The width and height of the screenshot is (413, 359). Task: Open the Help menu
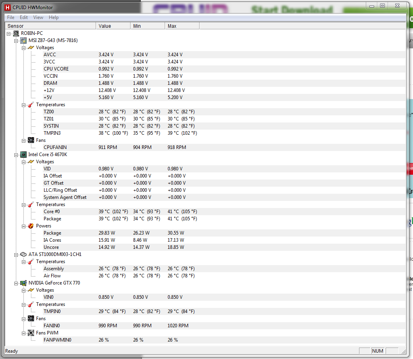[x=54, y=17]
